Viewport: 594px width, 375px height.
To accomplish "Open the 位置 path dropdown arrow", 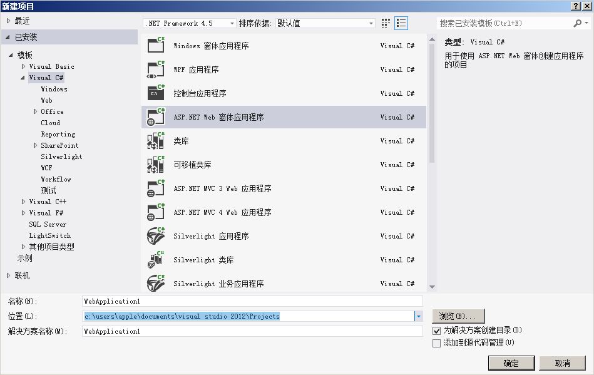I will coord(419,316).
